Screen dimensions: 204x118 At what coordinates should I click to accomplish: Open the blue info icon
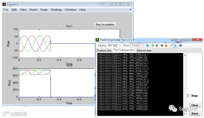point(180,46)
